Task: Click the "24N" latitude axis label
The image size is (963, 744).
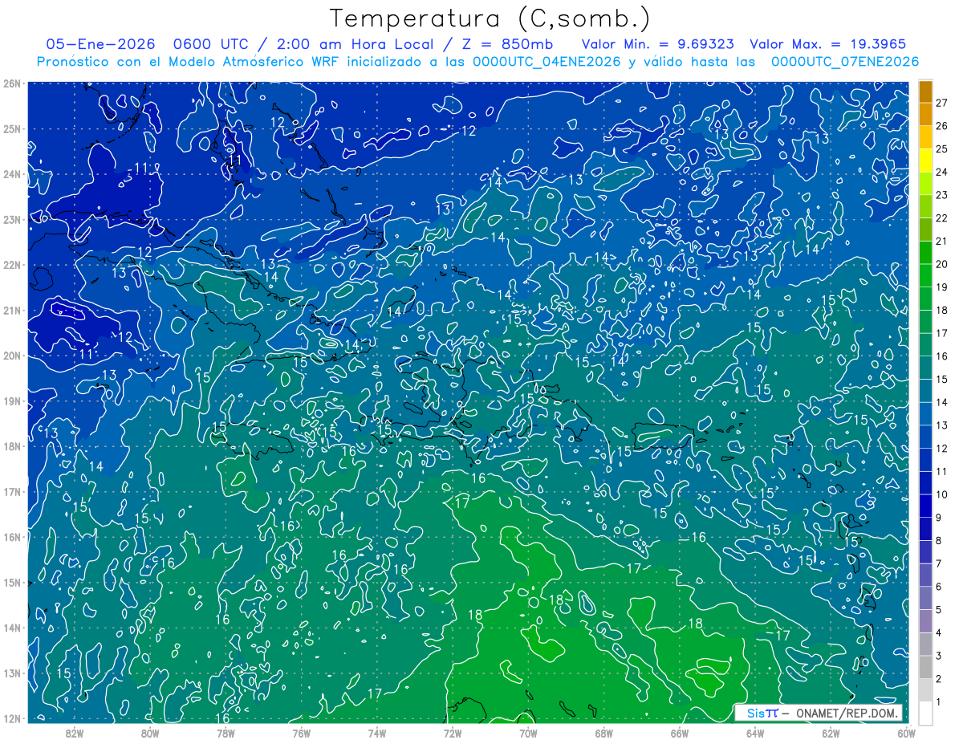Action: pos(12,173)
